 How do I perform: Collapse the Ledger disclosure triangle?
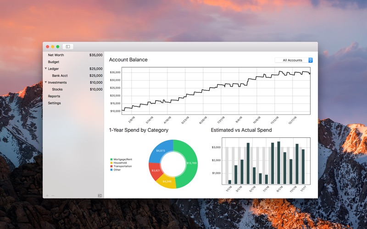coord(45,68)
